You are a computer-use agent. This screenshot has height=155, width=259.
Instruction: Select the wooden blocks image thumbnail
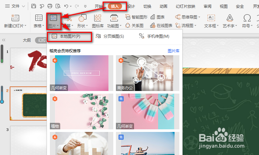82,143
